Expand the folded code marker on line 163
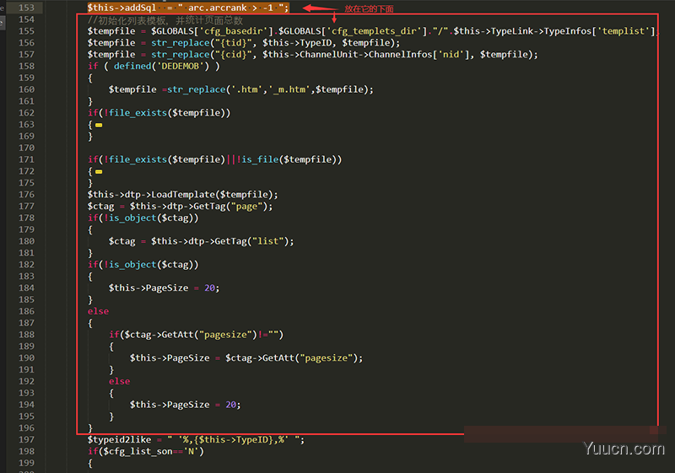Screen dimensions: 675x473 pos(99,125)
